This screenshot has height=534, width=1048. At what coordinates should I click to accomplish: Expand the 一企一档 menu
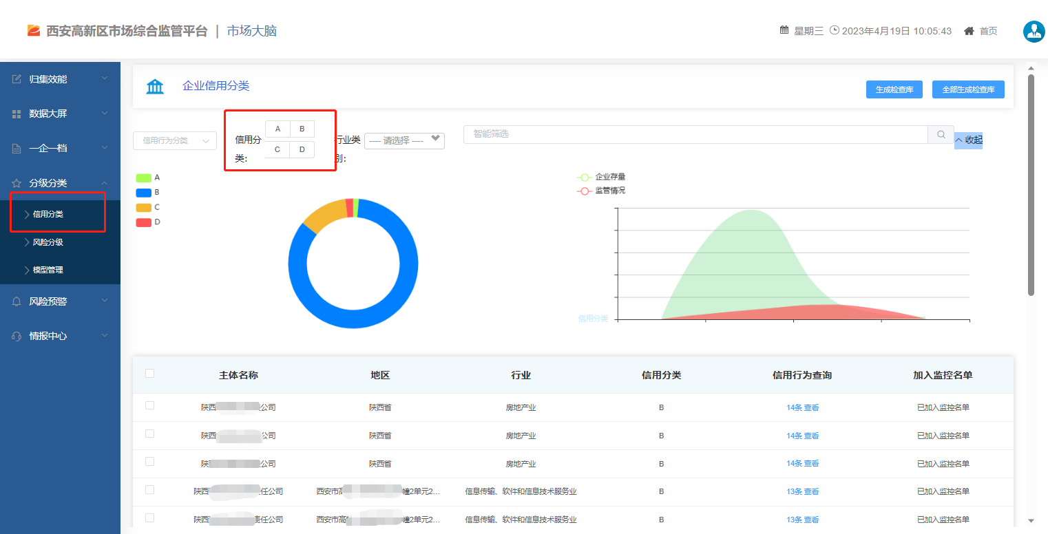[105, 148]
